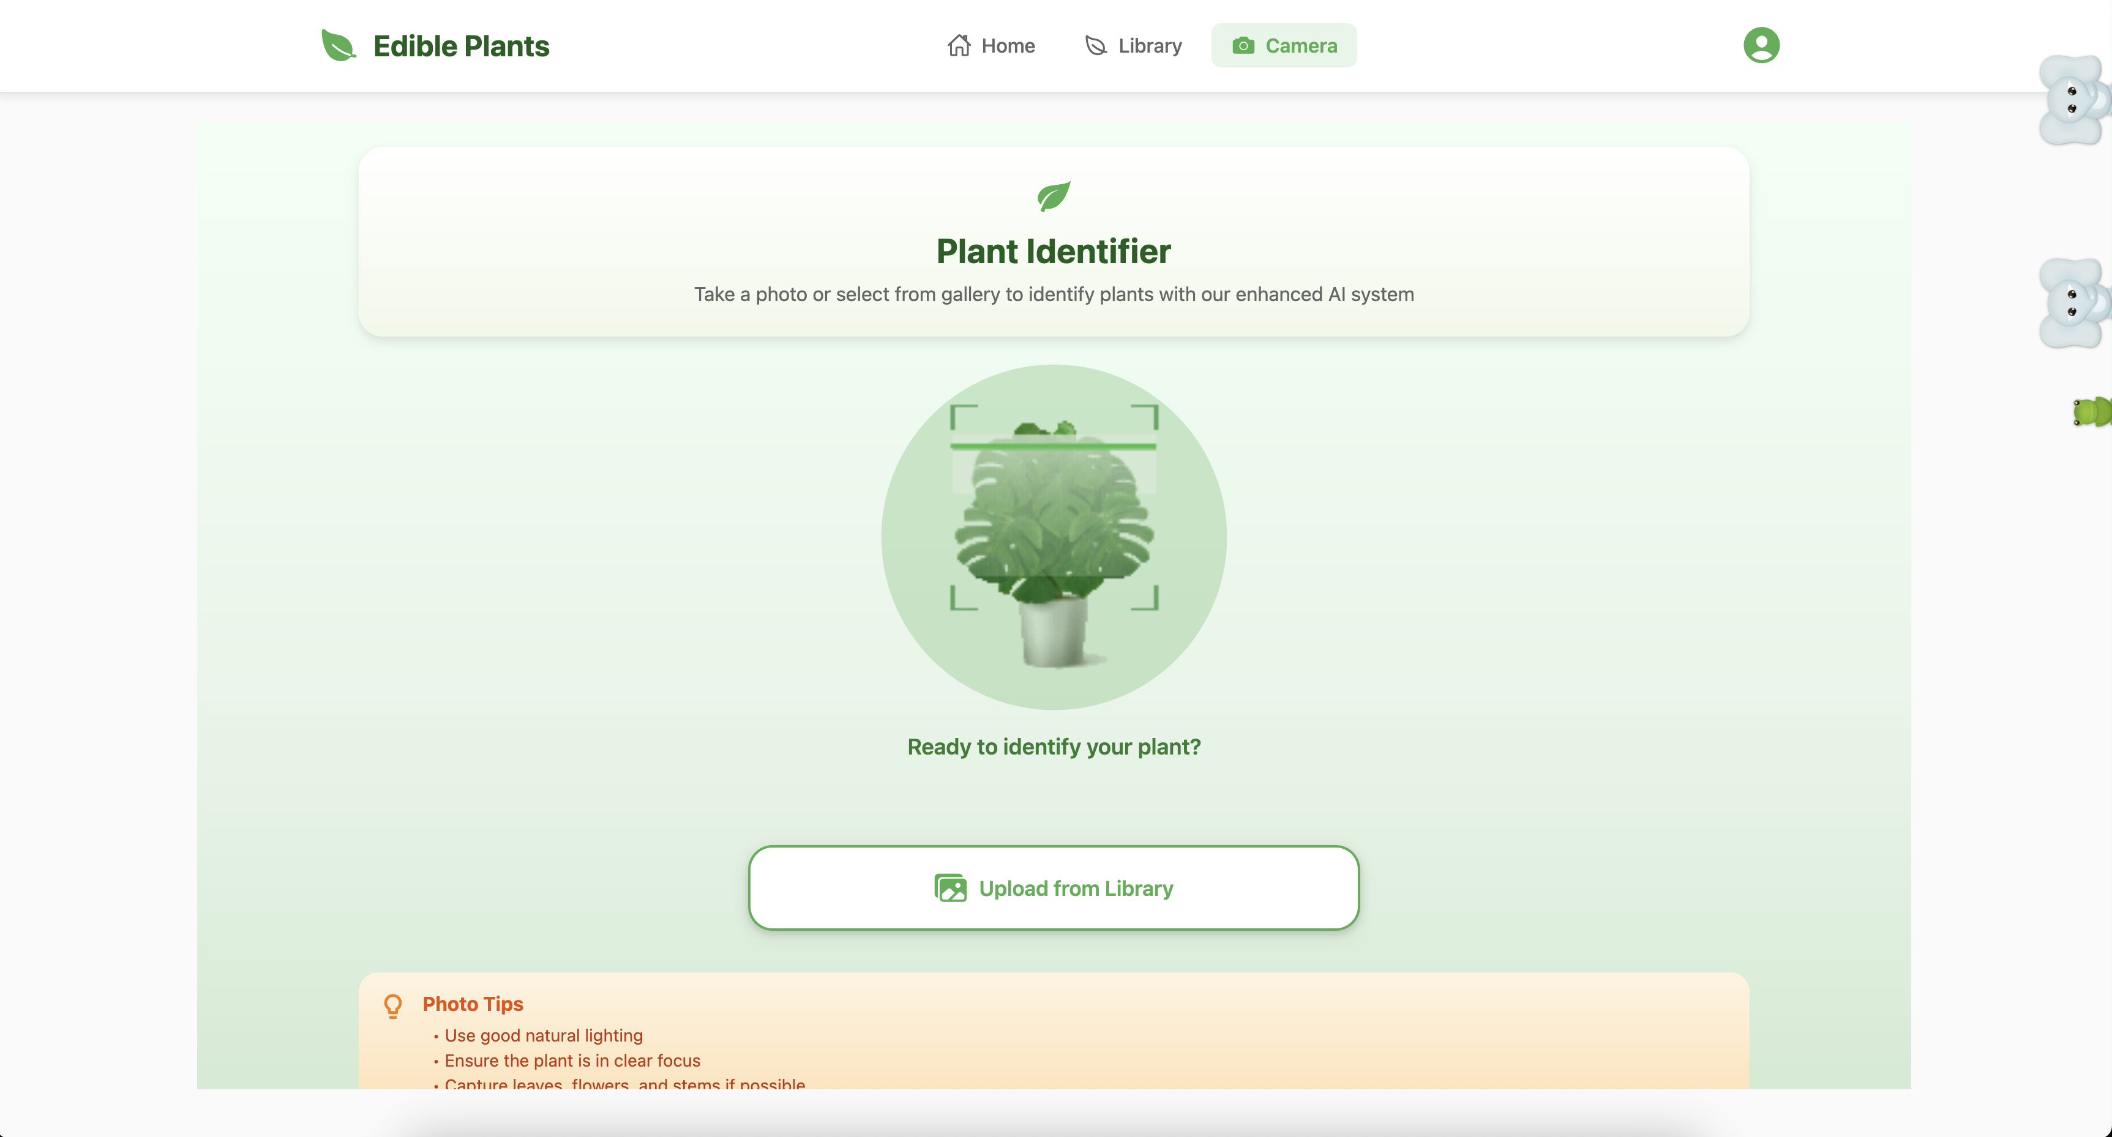Click the Edible Plants title text

click(461, 46)
